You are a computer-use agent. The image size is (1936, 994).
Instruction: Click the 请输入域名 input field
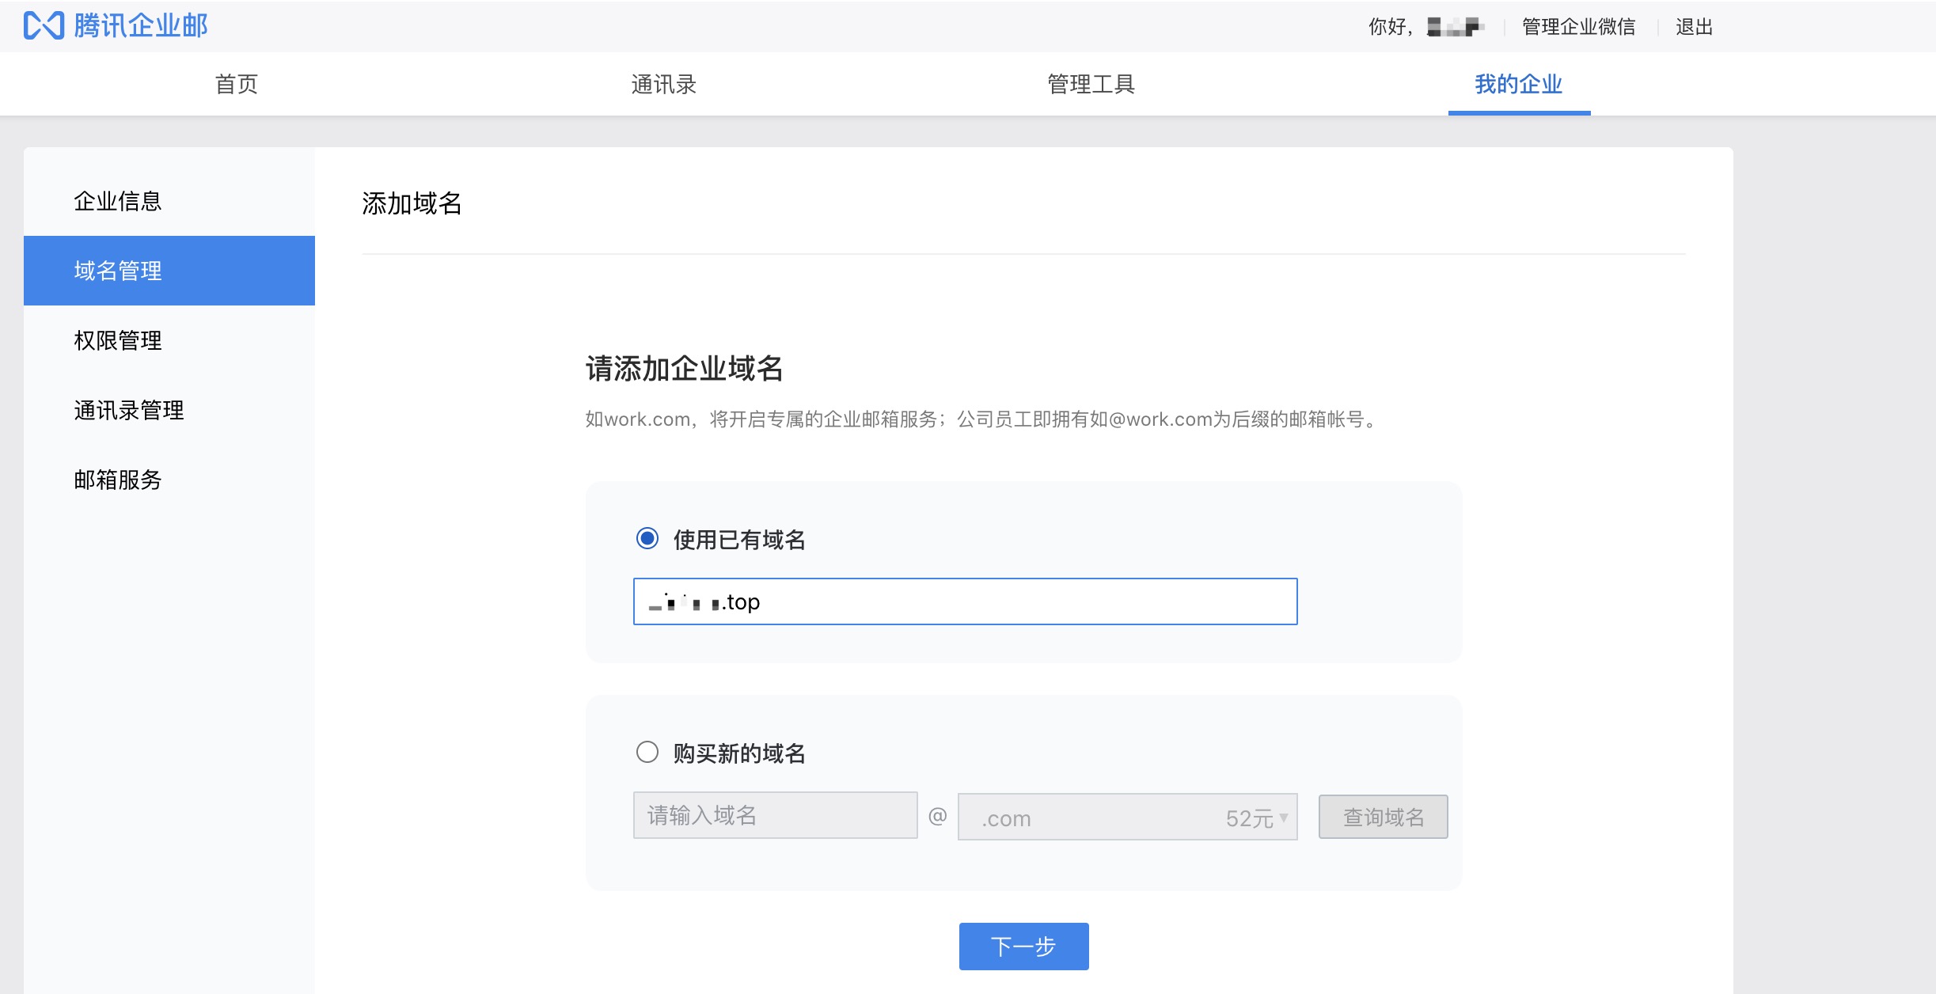point(774,816)
